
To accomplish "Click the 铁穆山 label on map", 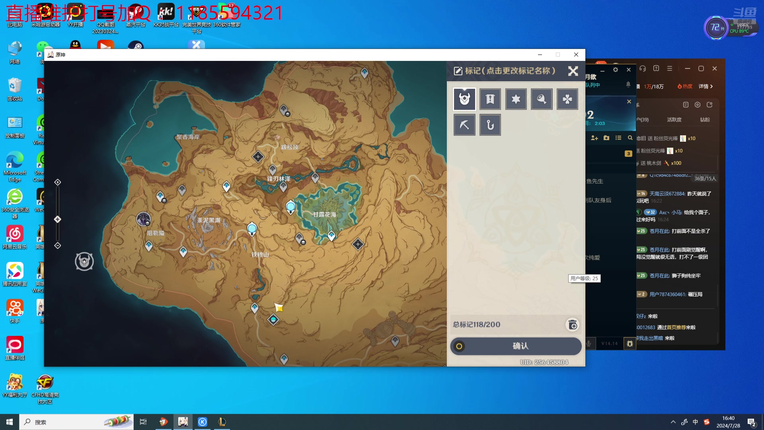I will point(260,254).
